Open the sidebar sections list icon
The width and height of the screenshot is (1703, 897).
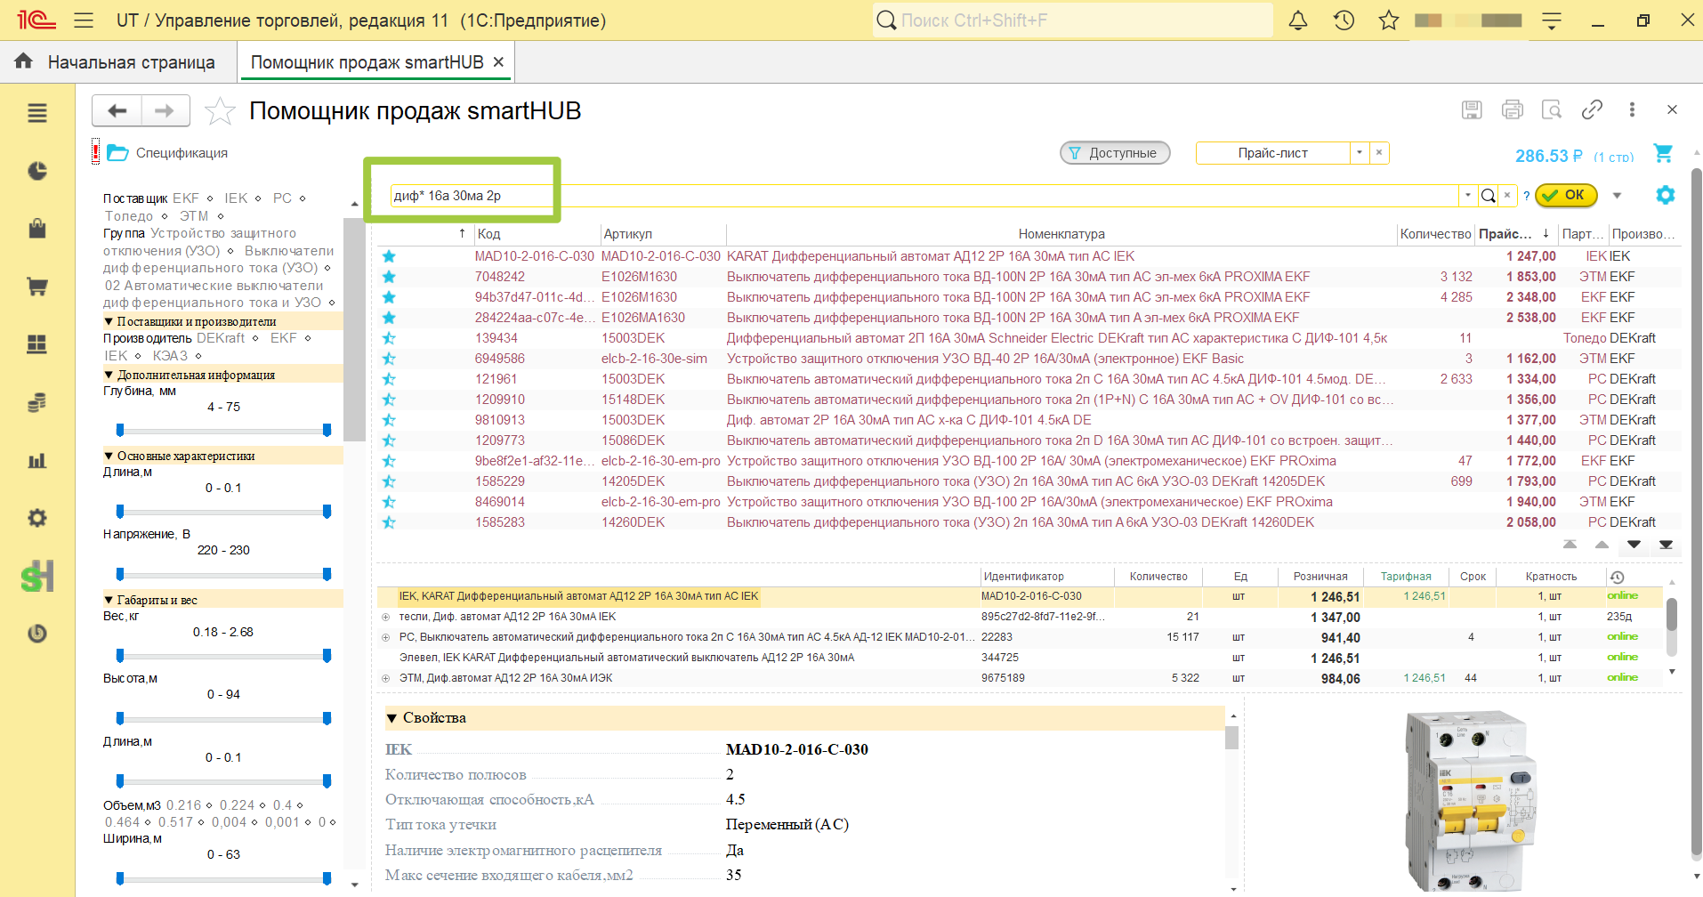tap(36, 113)
